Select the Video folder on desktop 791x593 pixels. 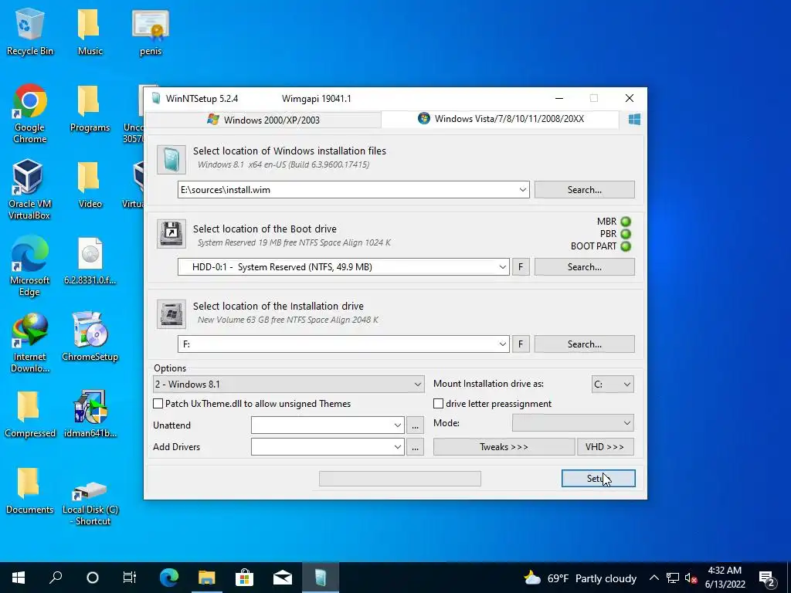pos(90,185)
